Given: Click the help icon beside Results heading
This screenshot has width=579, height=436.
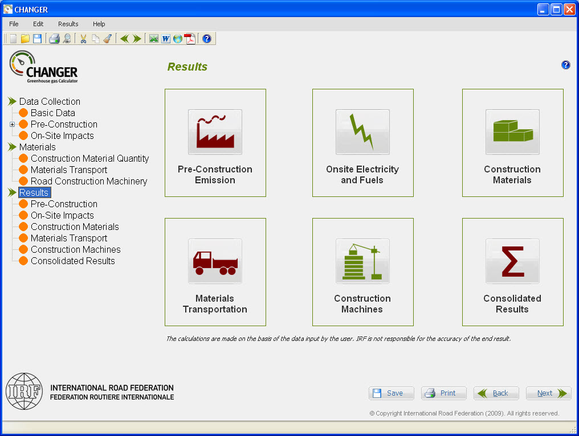Looking at the screenshot, I should (x=565, y=65).
